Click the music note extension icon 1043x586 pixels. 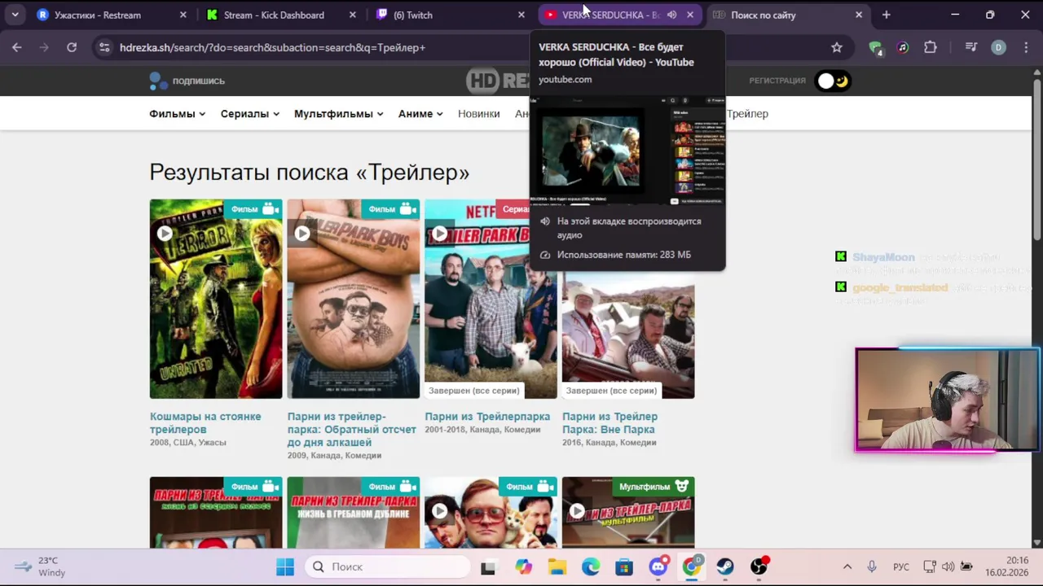coord(903,47)
